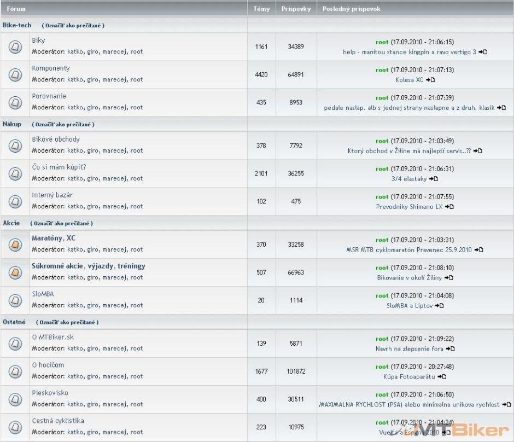
Task: Click root author in Bikové obchody last post
Action: coord(382,141)
